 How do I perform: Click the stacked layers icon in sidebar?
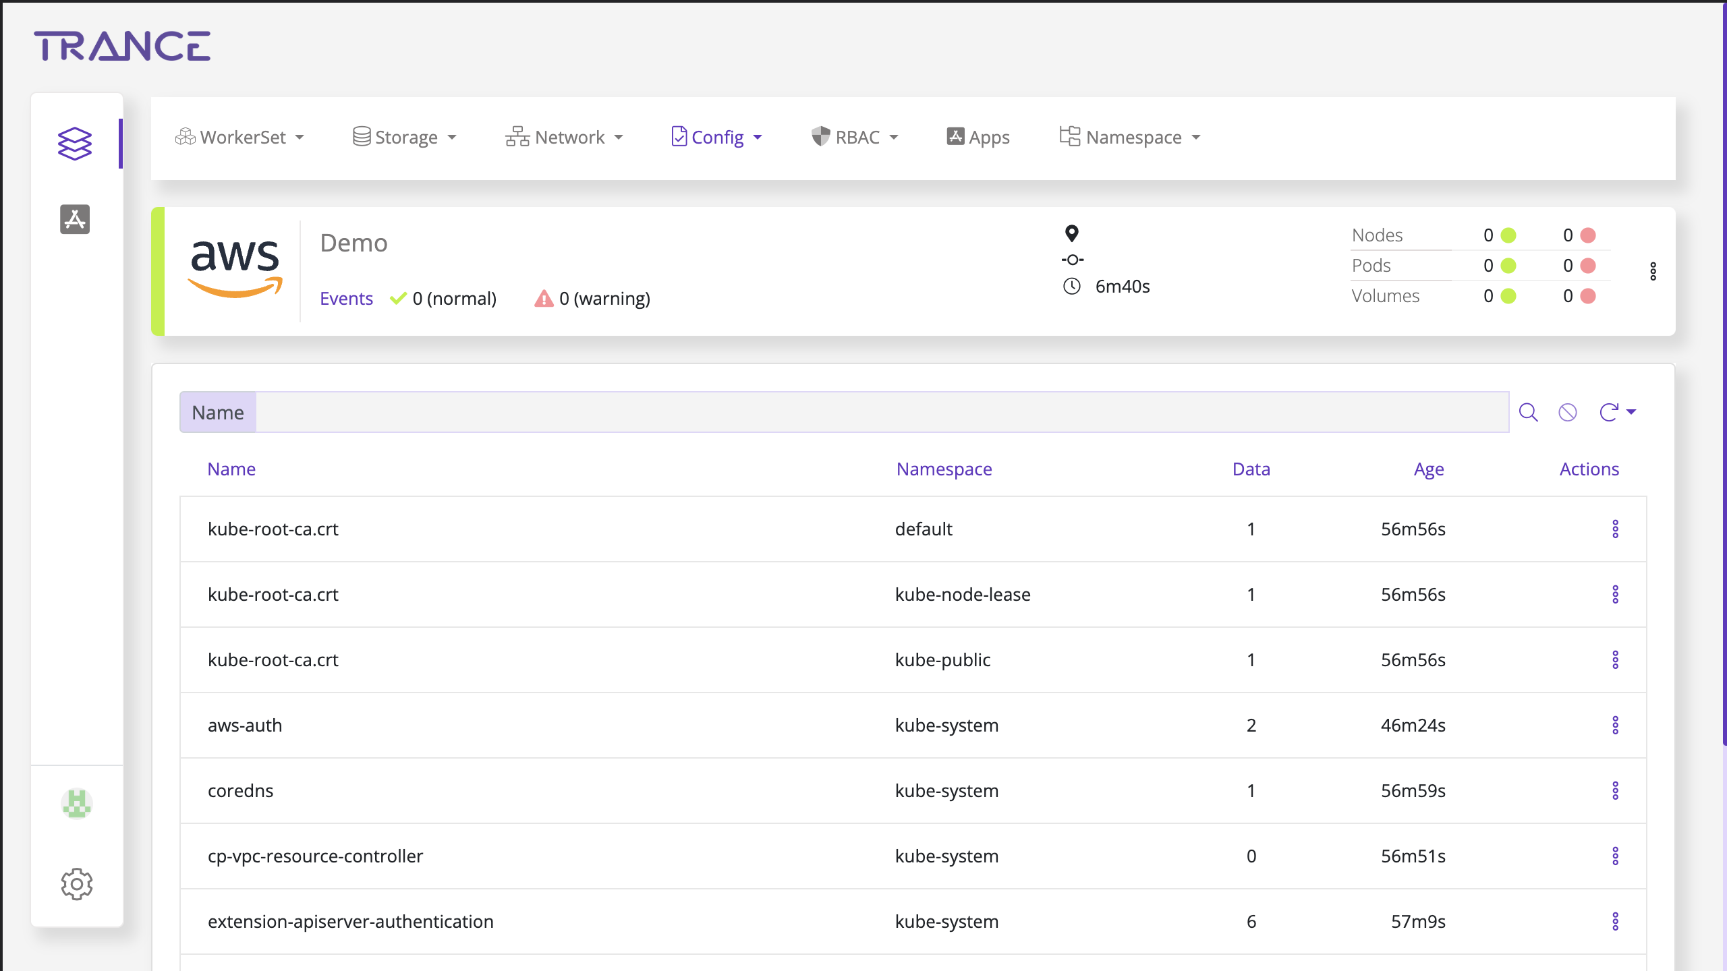point(74,144)
